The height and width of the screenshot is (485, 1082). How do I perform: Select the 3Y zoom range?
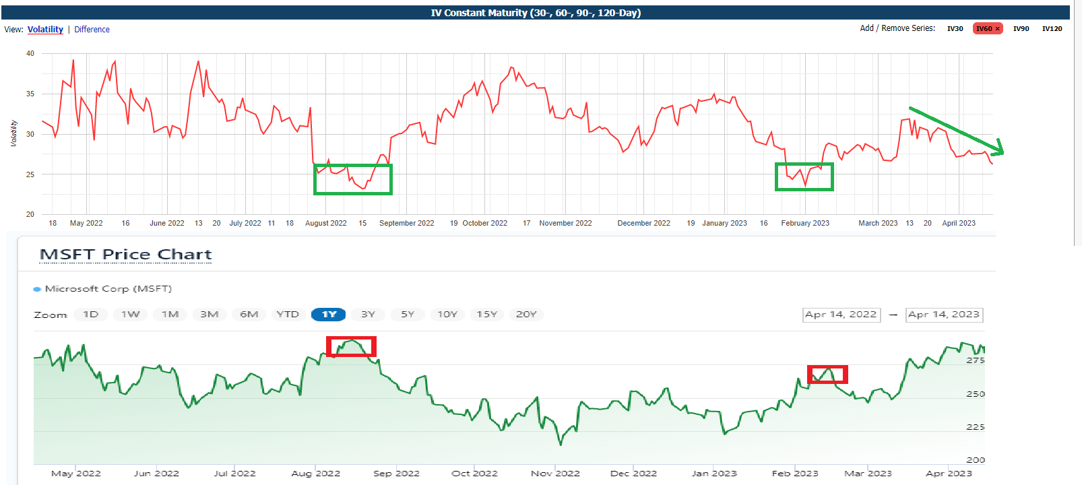[368, 315]
